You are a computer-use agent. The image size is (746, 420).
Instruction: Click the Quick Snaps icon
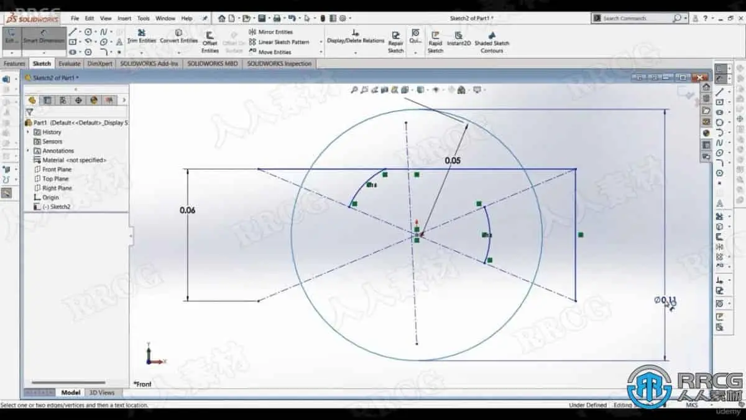click(x=415, y=36)
